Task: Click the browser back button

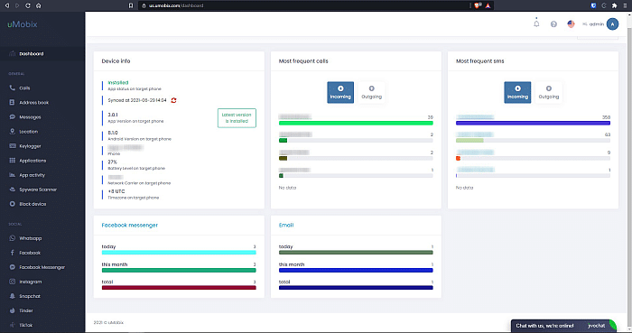Action: pos(7,5)
